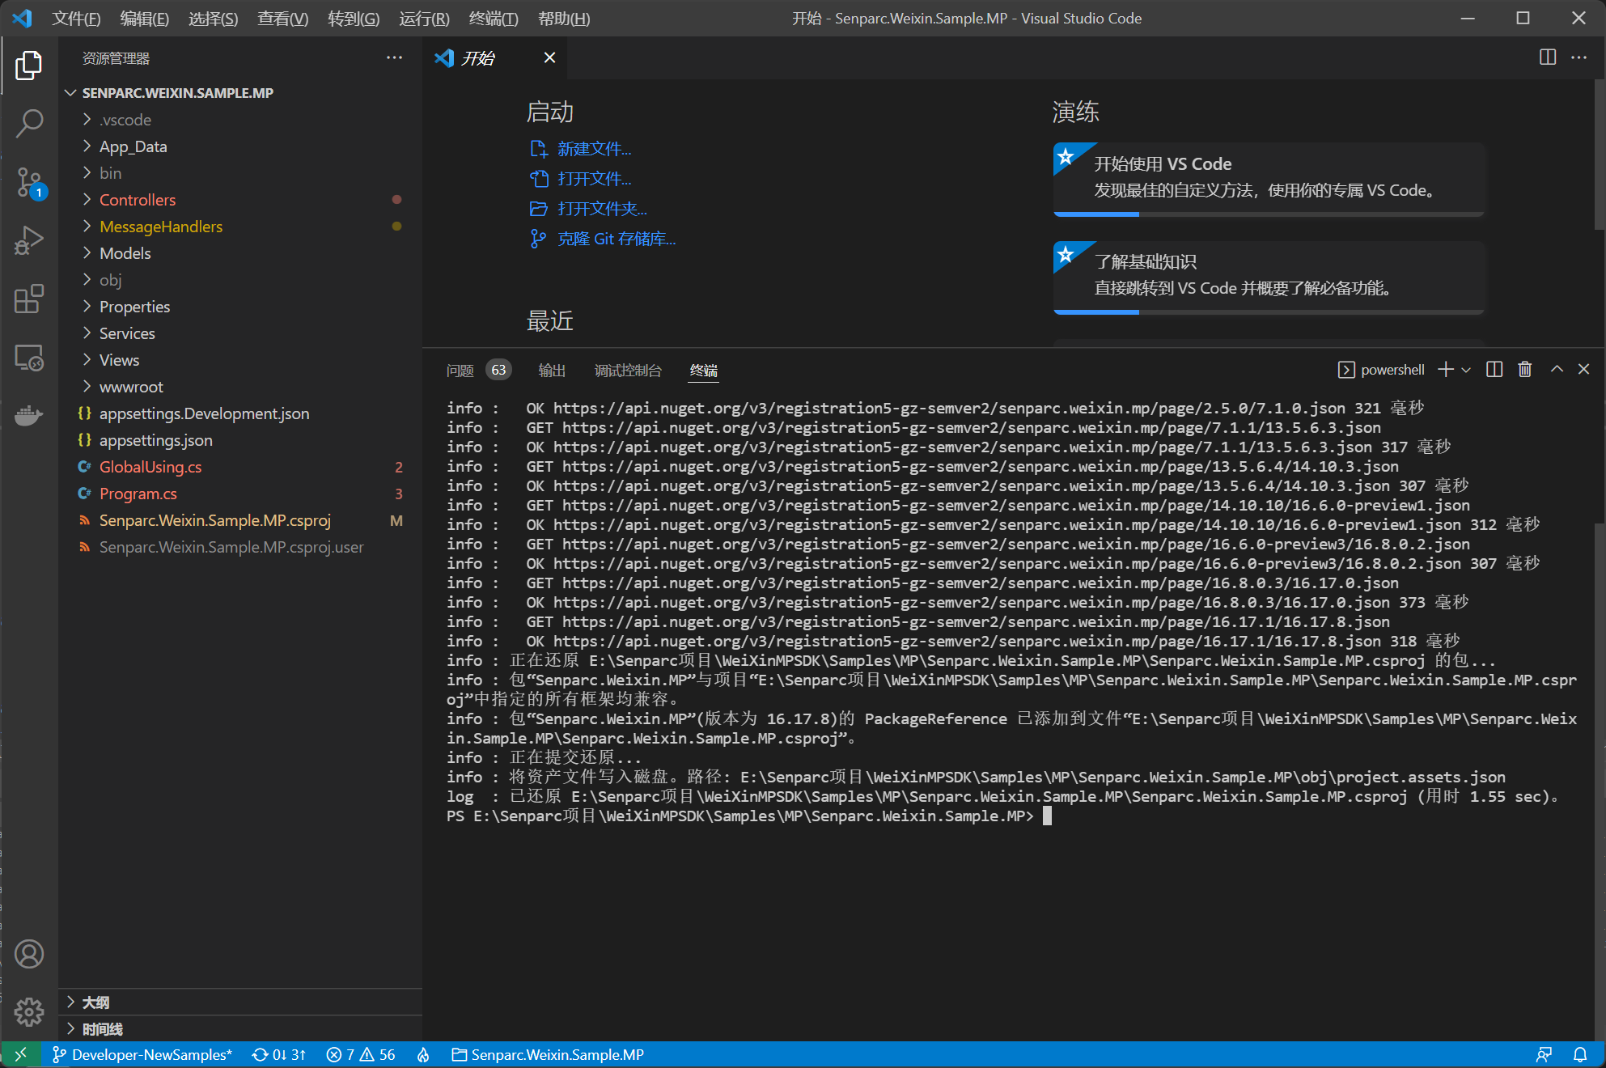1606x1068 pixels.
Task: Open the Source Control view
Action: point(29,182)
